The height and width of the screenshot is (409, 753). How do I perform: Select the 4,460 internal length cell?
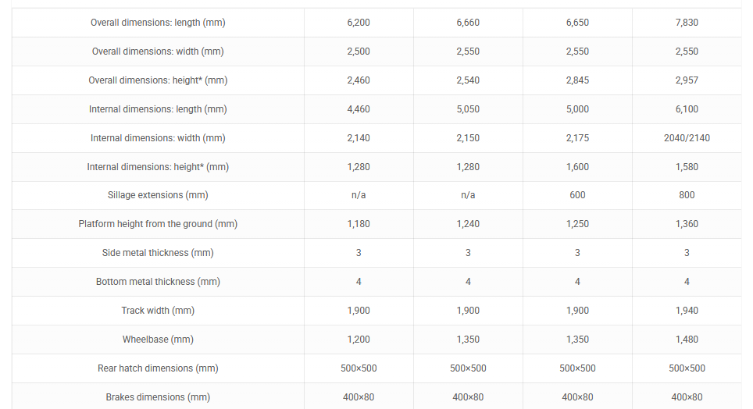pos(359,109)
